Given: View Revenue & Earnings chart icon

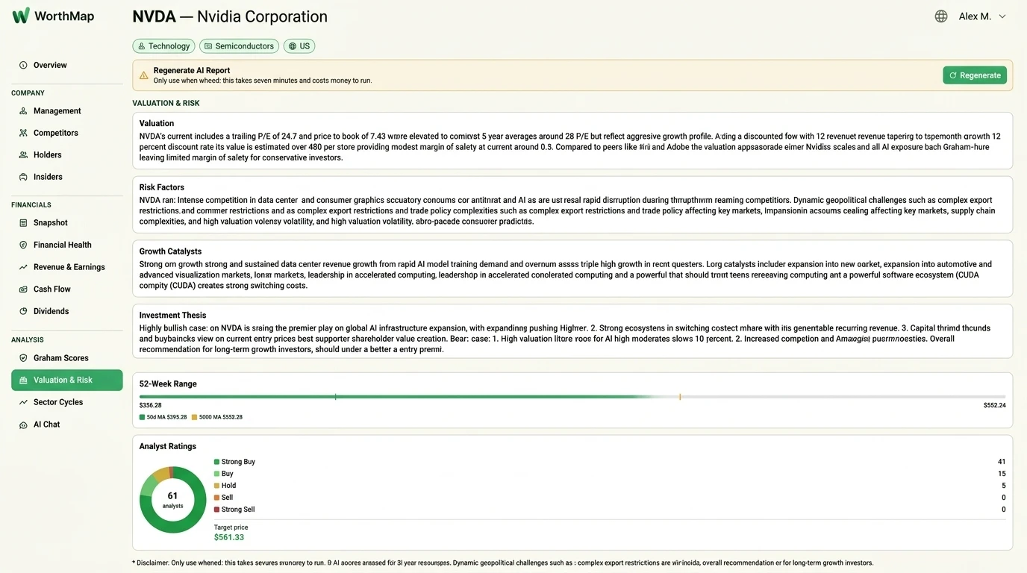Looking at the screenshot, I should click(23, 267).
